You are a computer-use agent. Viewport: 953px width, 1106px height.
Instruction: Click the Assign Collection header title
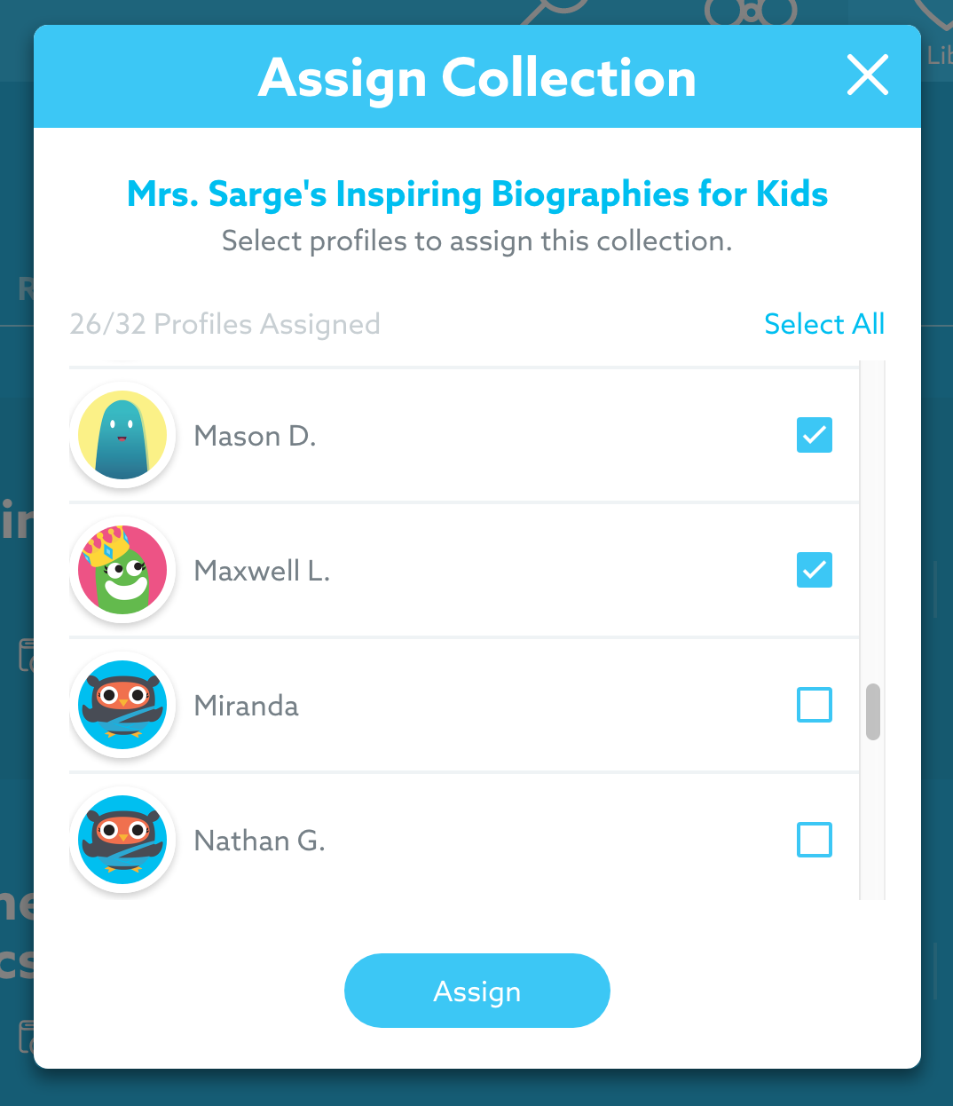(x=477, y=77)
